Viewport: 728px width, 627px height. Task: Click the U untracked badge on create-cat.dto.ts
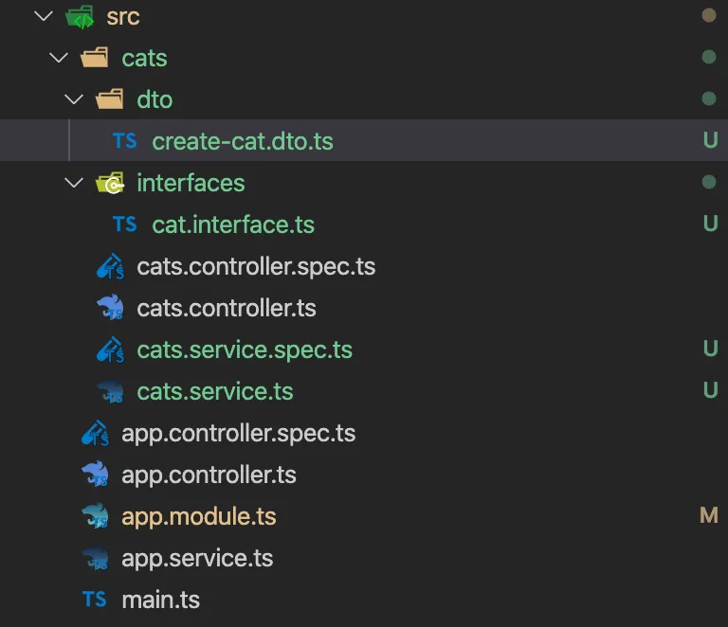pyautogui.click(x=710, y=140)
